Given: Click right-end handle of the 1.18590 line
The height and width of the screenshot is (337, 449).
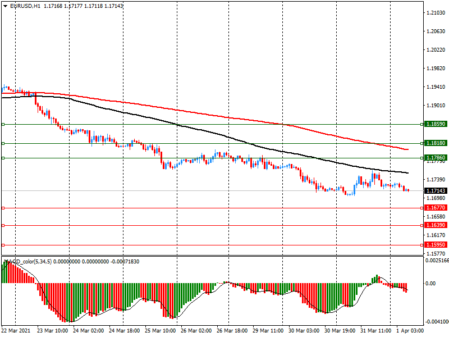Looking at the screenshot, I should pyautogui.click(x=422, y=124).
